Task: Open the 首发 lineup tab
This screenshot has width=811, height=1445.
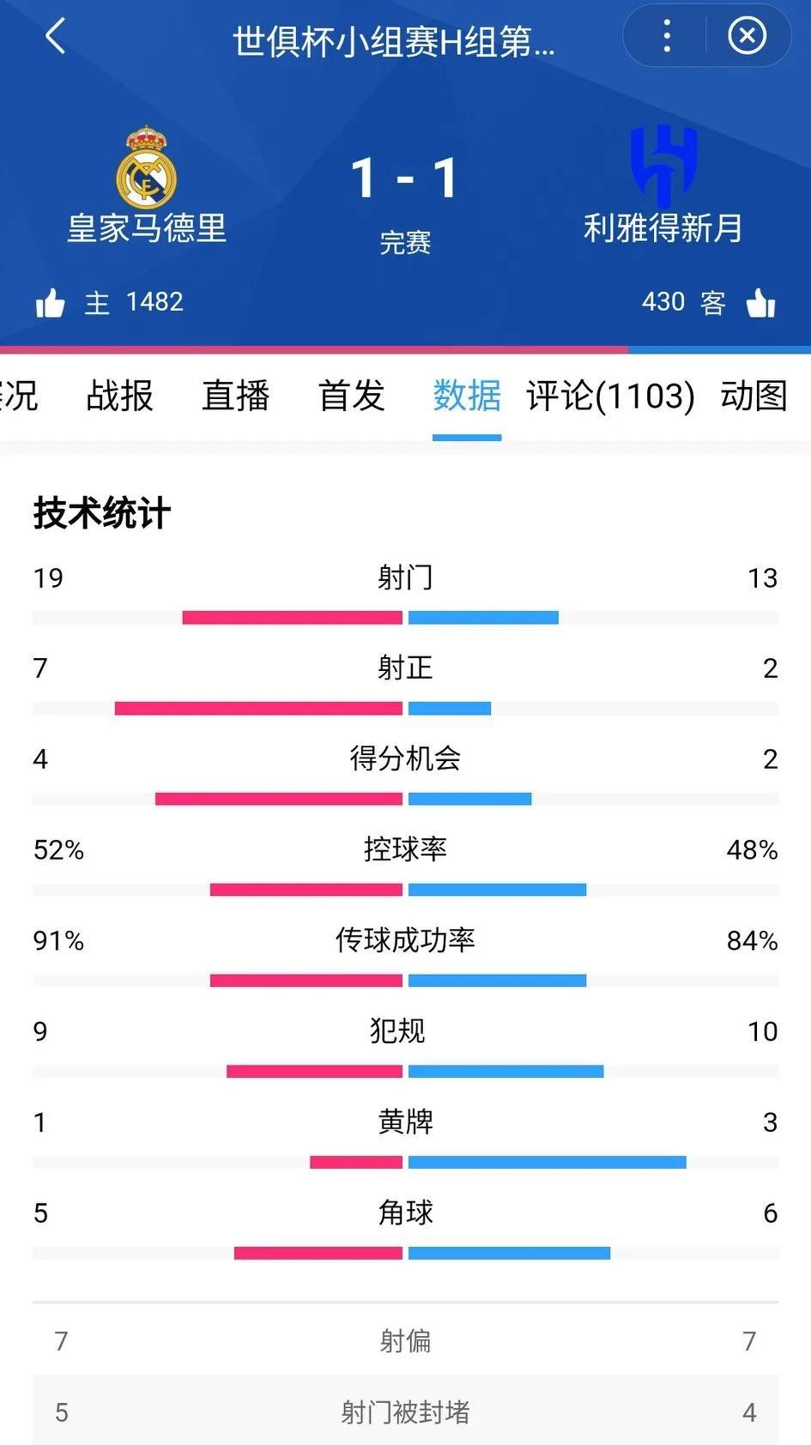Action: pyautogui.click(x=351, y=396)
